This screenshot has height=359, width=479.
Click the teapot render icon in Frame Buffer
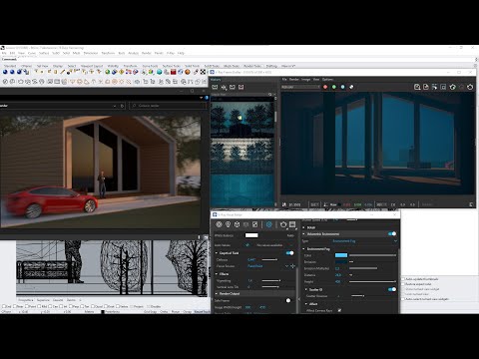tap(470, 87)
